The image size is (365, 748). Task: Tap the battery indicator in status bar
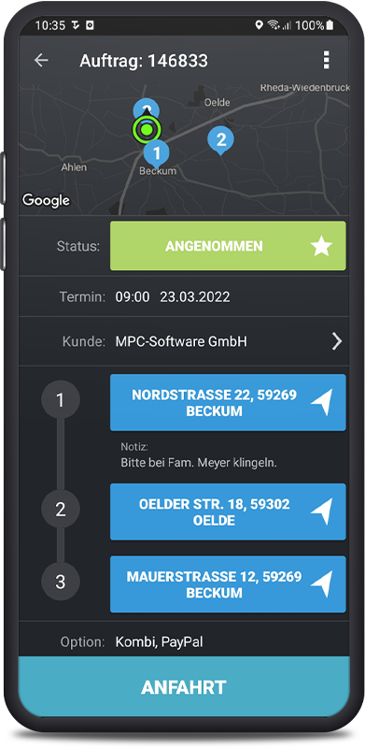330,25
